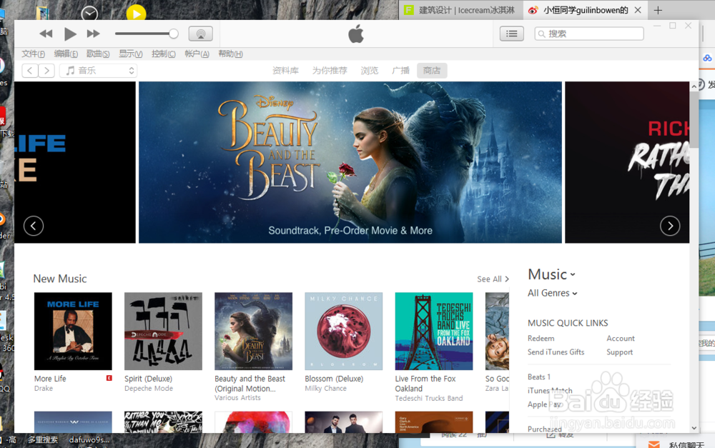Screen dimensions: 715x448
Task: Go forward using the right navigation arrow
Action: tap(46, 70)
